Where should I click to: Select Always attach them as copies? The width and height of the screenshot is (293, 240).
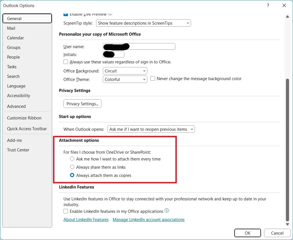click(72, 175)
